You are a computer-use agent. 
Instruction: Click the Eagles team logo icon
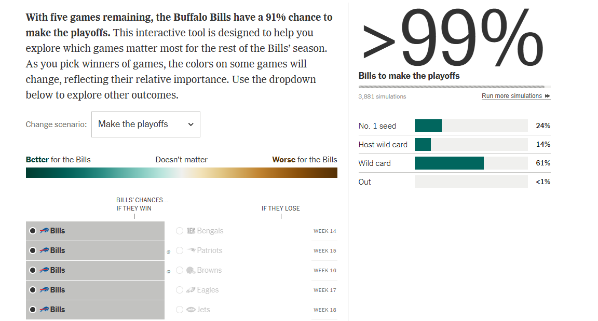pyautogui.click(x=191, y=290)
